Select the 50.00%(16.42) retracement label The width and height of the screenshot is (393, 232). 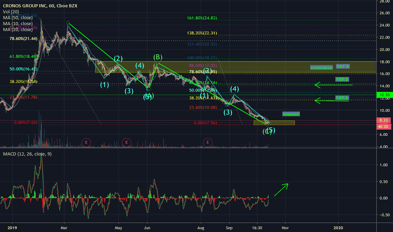(x=23, y=69)
